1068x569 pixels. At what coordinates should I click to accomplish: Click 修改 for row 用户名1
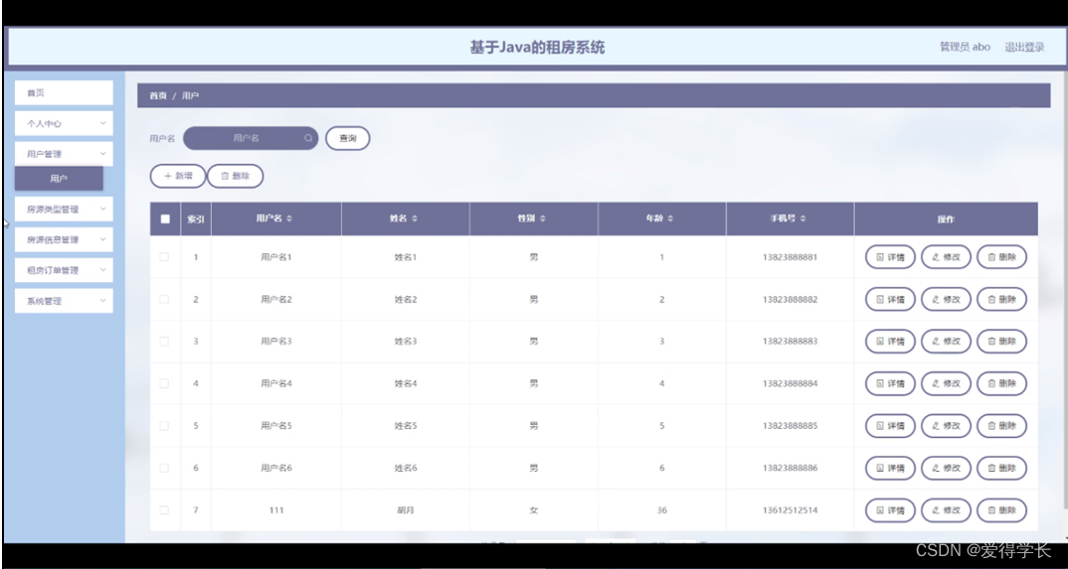tap(946, 257)
